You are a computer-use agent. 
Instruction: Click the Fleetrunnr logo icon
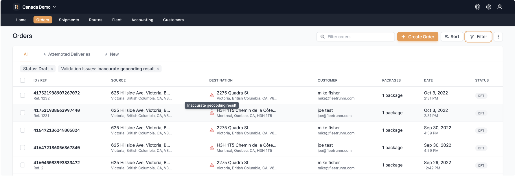click(16, 7)
